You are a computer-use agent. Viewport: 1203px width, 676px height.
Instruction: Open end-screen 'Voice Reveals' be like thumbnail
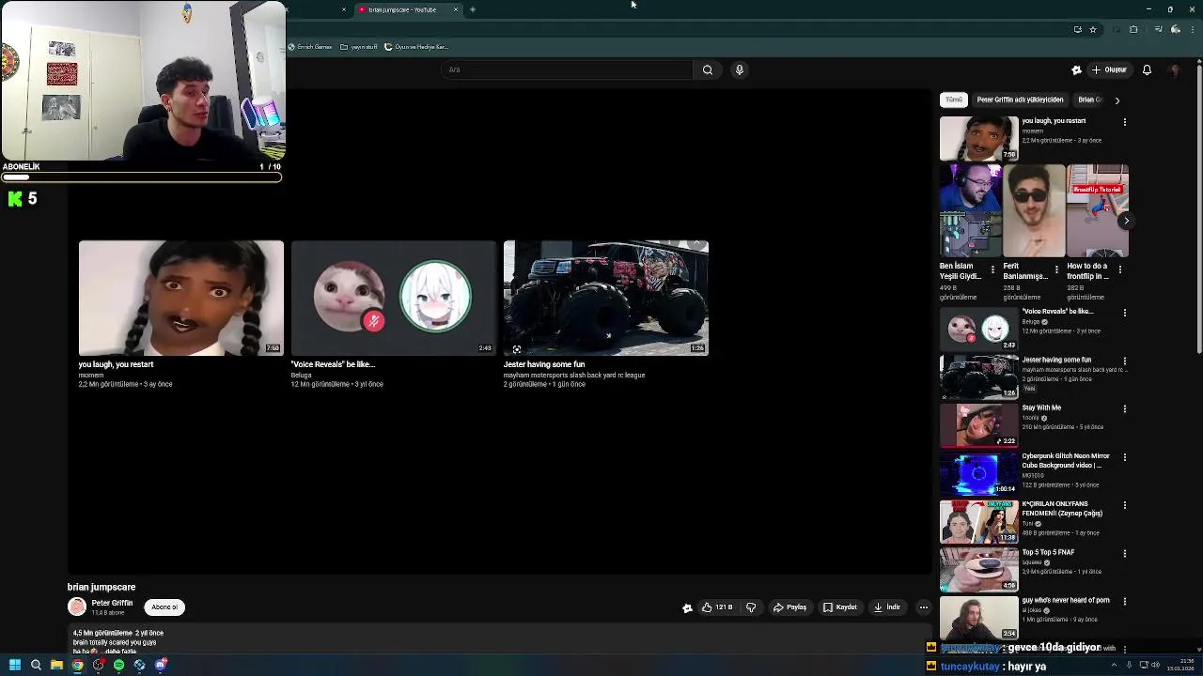[394, 298]
